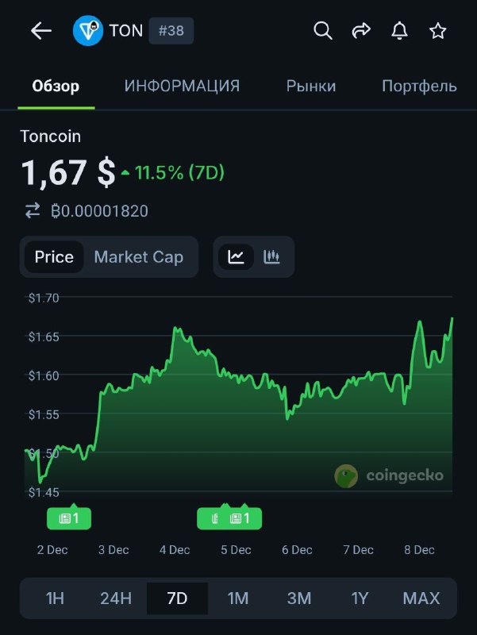
Task: Toggle chart view to Market Cap
Action: [138, 256]
